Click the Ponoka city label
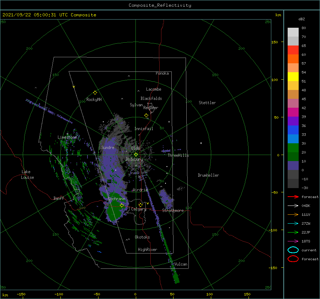320x299 pixels. [162, 73]
